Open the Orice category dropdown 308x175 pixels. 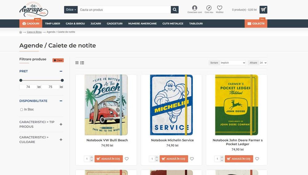(71, 10)
